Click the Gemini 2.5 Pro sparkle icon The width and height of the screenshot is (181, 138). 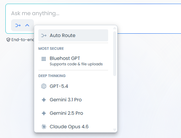pos(44,113)
